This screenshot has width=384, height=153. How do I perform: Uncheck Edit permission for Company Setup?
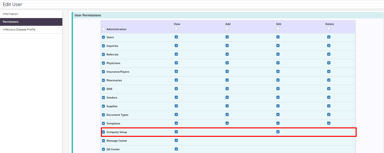(x=278, y=132)
